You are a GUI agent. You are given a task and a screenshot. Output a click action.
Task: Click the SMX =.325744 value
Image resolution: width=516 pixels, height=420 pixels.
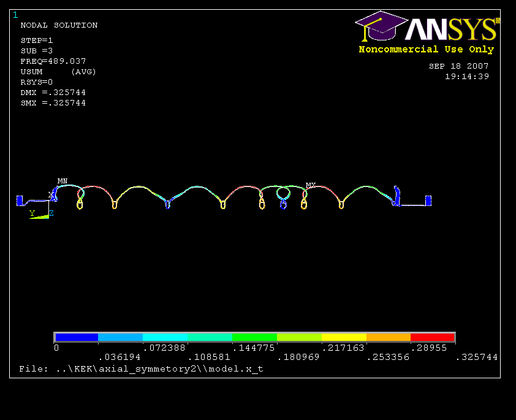click(x=53, y=103)
